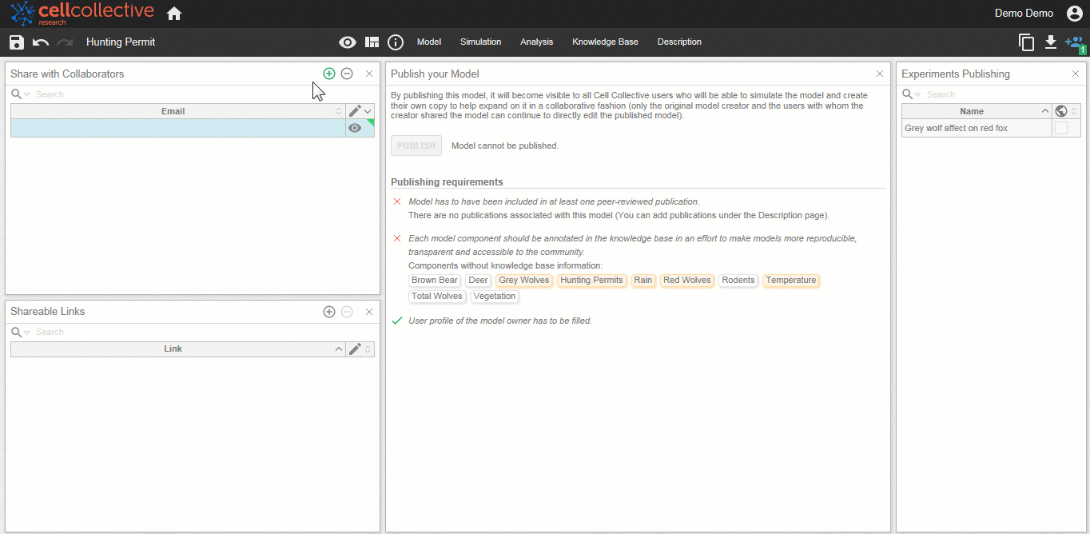Open the model info icon
This screenshot has width=1090, height=534.
coord(396,42)
